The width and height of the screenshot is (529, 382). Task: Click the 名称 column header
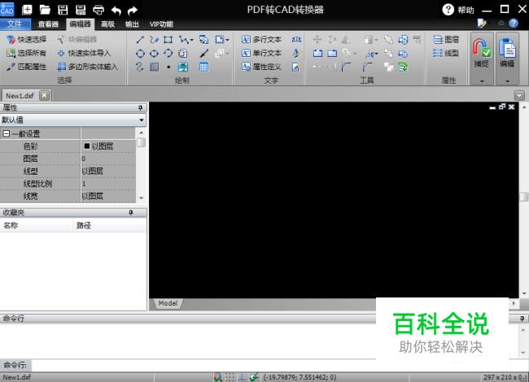tap(36, 225)
